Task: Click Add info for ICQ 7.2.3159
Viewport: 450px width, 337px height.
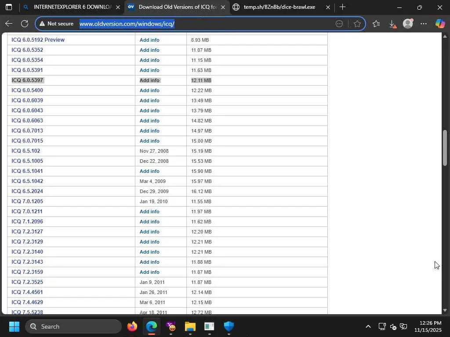Action: point(149,272)
